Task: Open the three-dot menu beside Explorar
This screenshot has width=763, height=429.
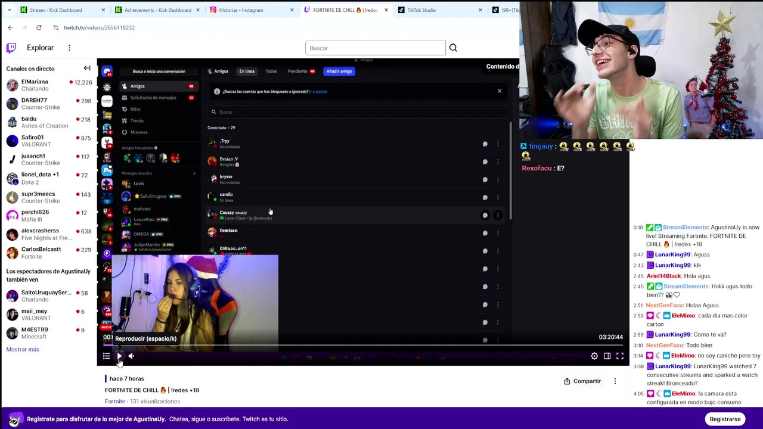Action: [69, 48]
